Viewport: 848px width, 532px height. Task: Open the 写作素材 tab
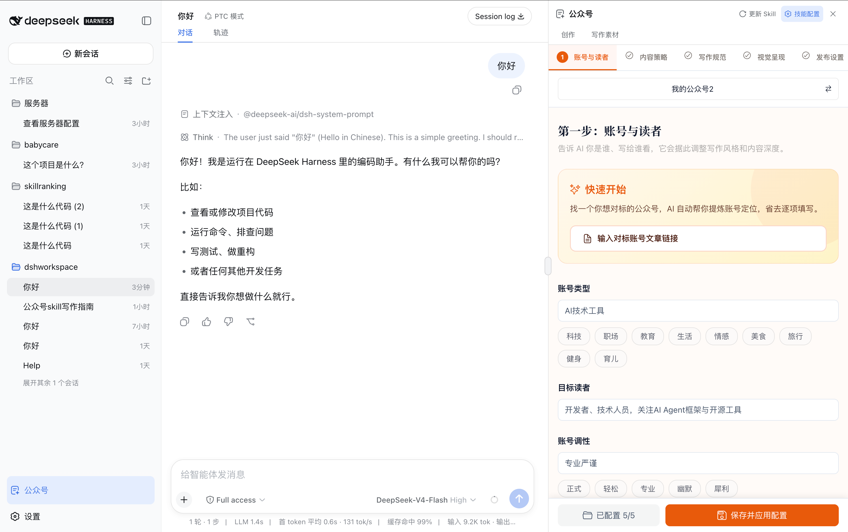pos(605,35)
